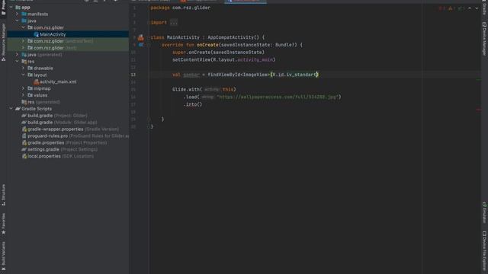This screenshot has height=274, width=488.
Task: Go to previous highlighted error arrow
Action: (470, 8)
